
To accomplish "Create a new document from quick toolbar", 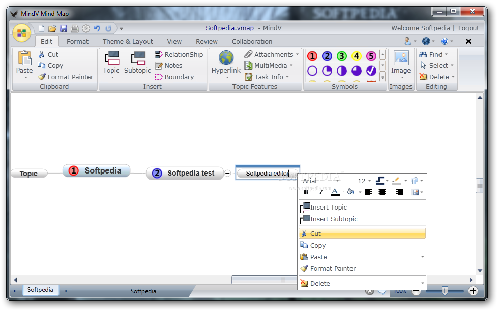I will pos(42,29).
